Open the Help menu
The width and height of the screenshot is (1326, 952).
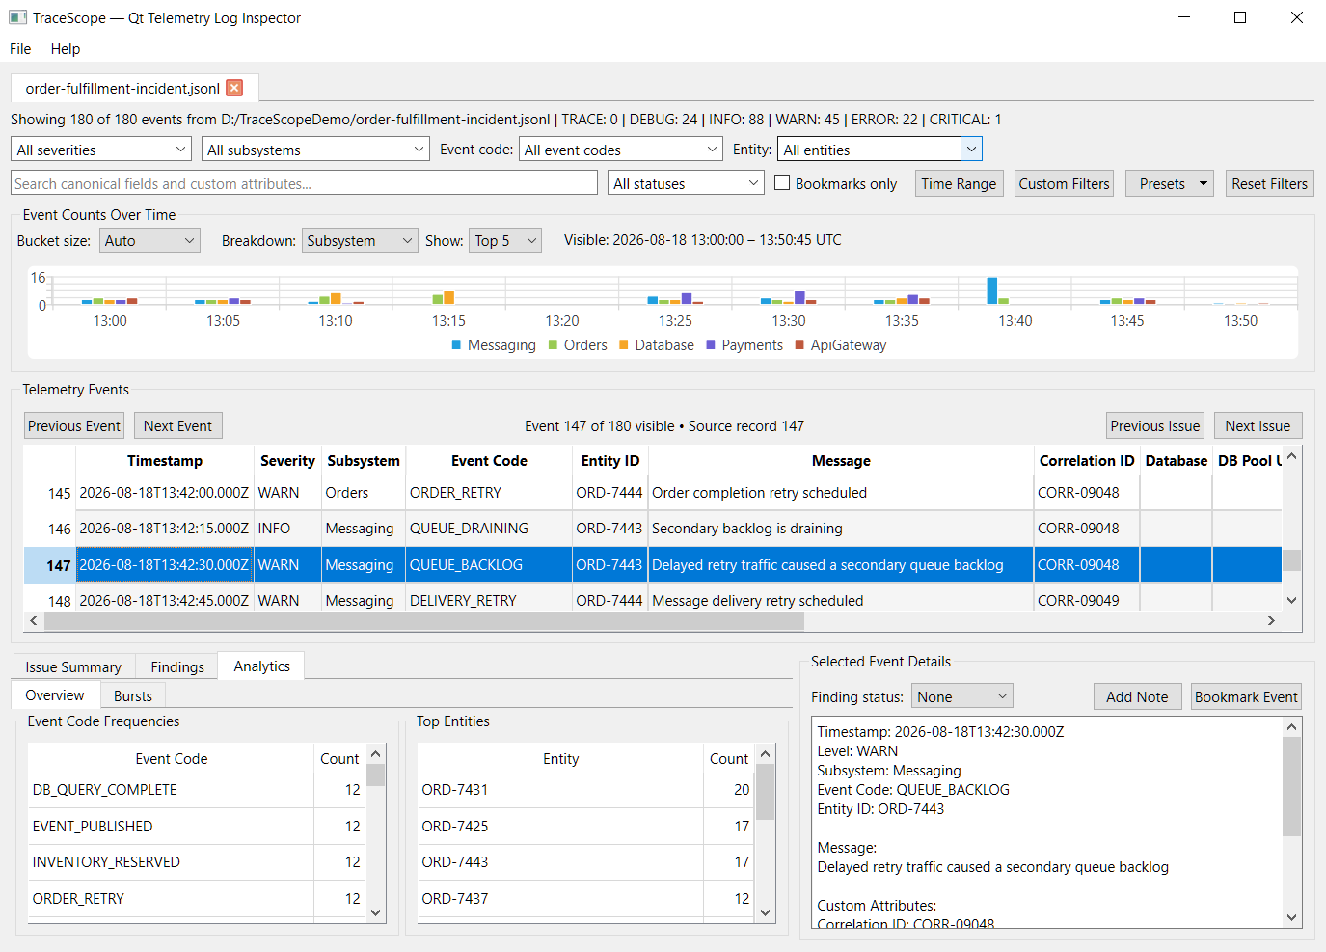click(x=66, y=48)
